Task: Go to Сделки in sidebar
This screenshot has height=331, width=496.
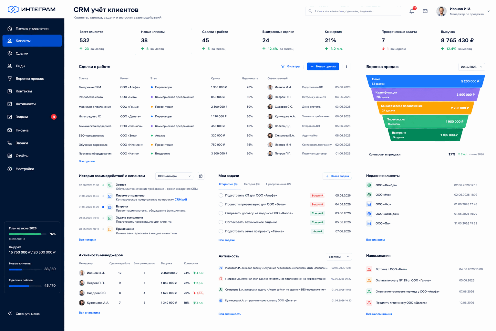Action: (x=32, y=53)
